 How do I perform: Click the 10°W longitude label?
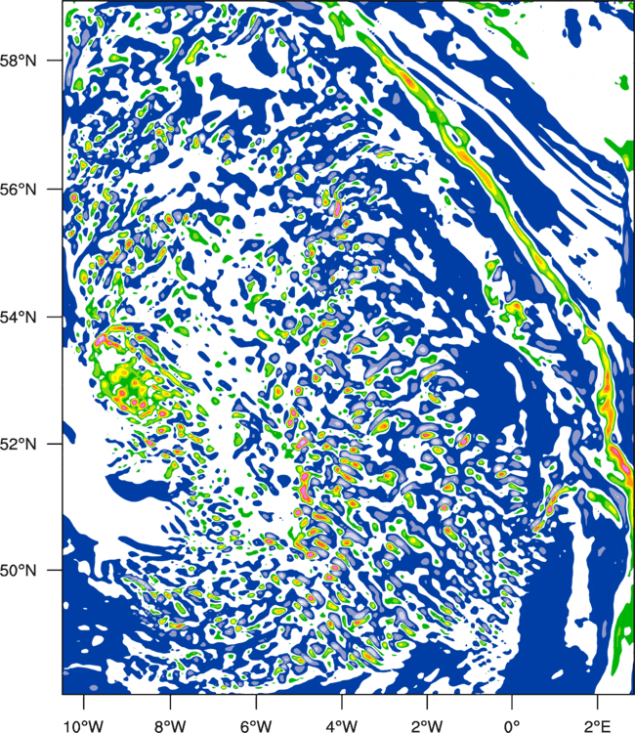click(x=84, y=726)
